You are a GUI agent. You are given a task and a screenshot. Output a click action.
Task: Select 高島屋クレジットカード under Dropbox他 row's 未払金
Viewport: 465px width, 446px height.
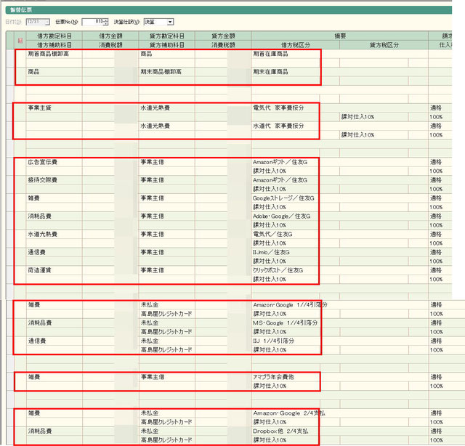click(166, 440)
